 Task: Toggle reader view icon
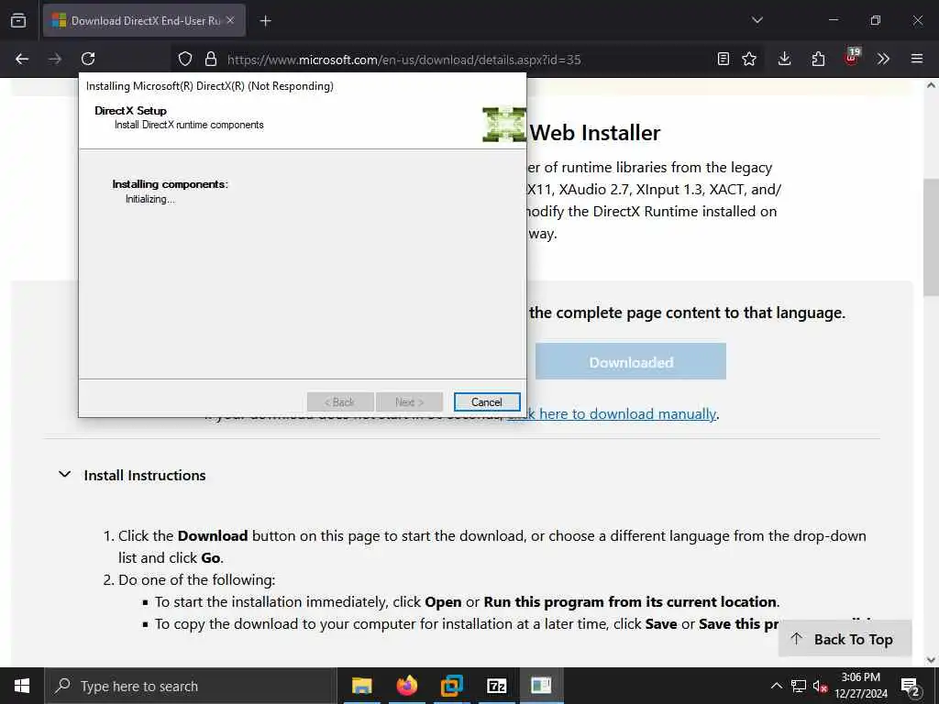tap(724, 59)
